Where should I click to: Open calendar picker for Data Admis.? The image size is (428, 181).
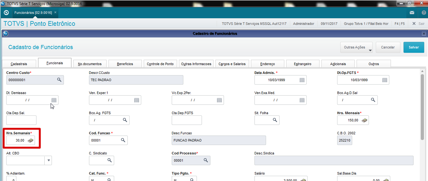[302, 80]
